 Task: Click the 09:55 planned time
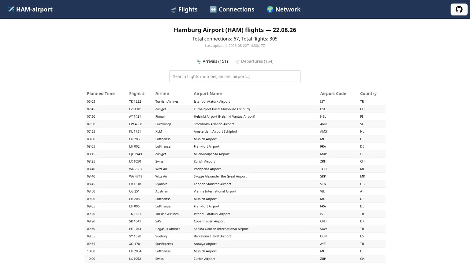tap(91, 244)
